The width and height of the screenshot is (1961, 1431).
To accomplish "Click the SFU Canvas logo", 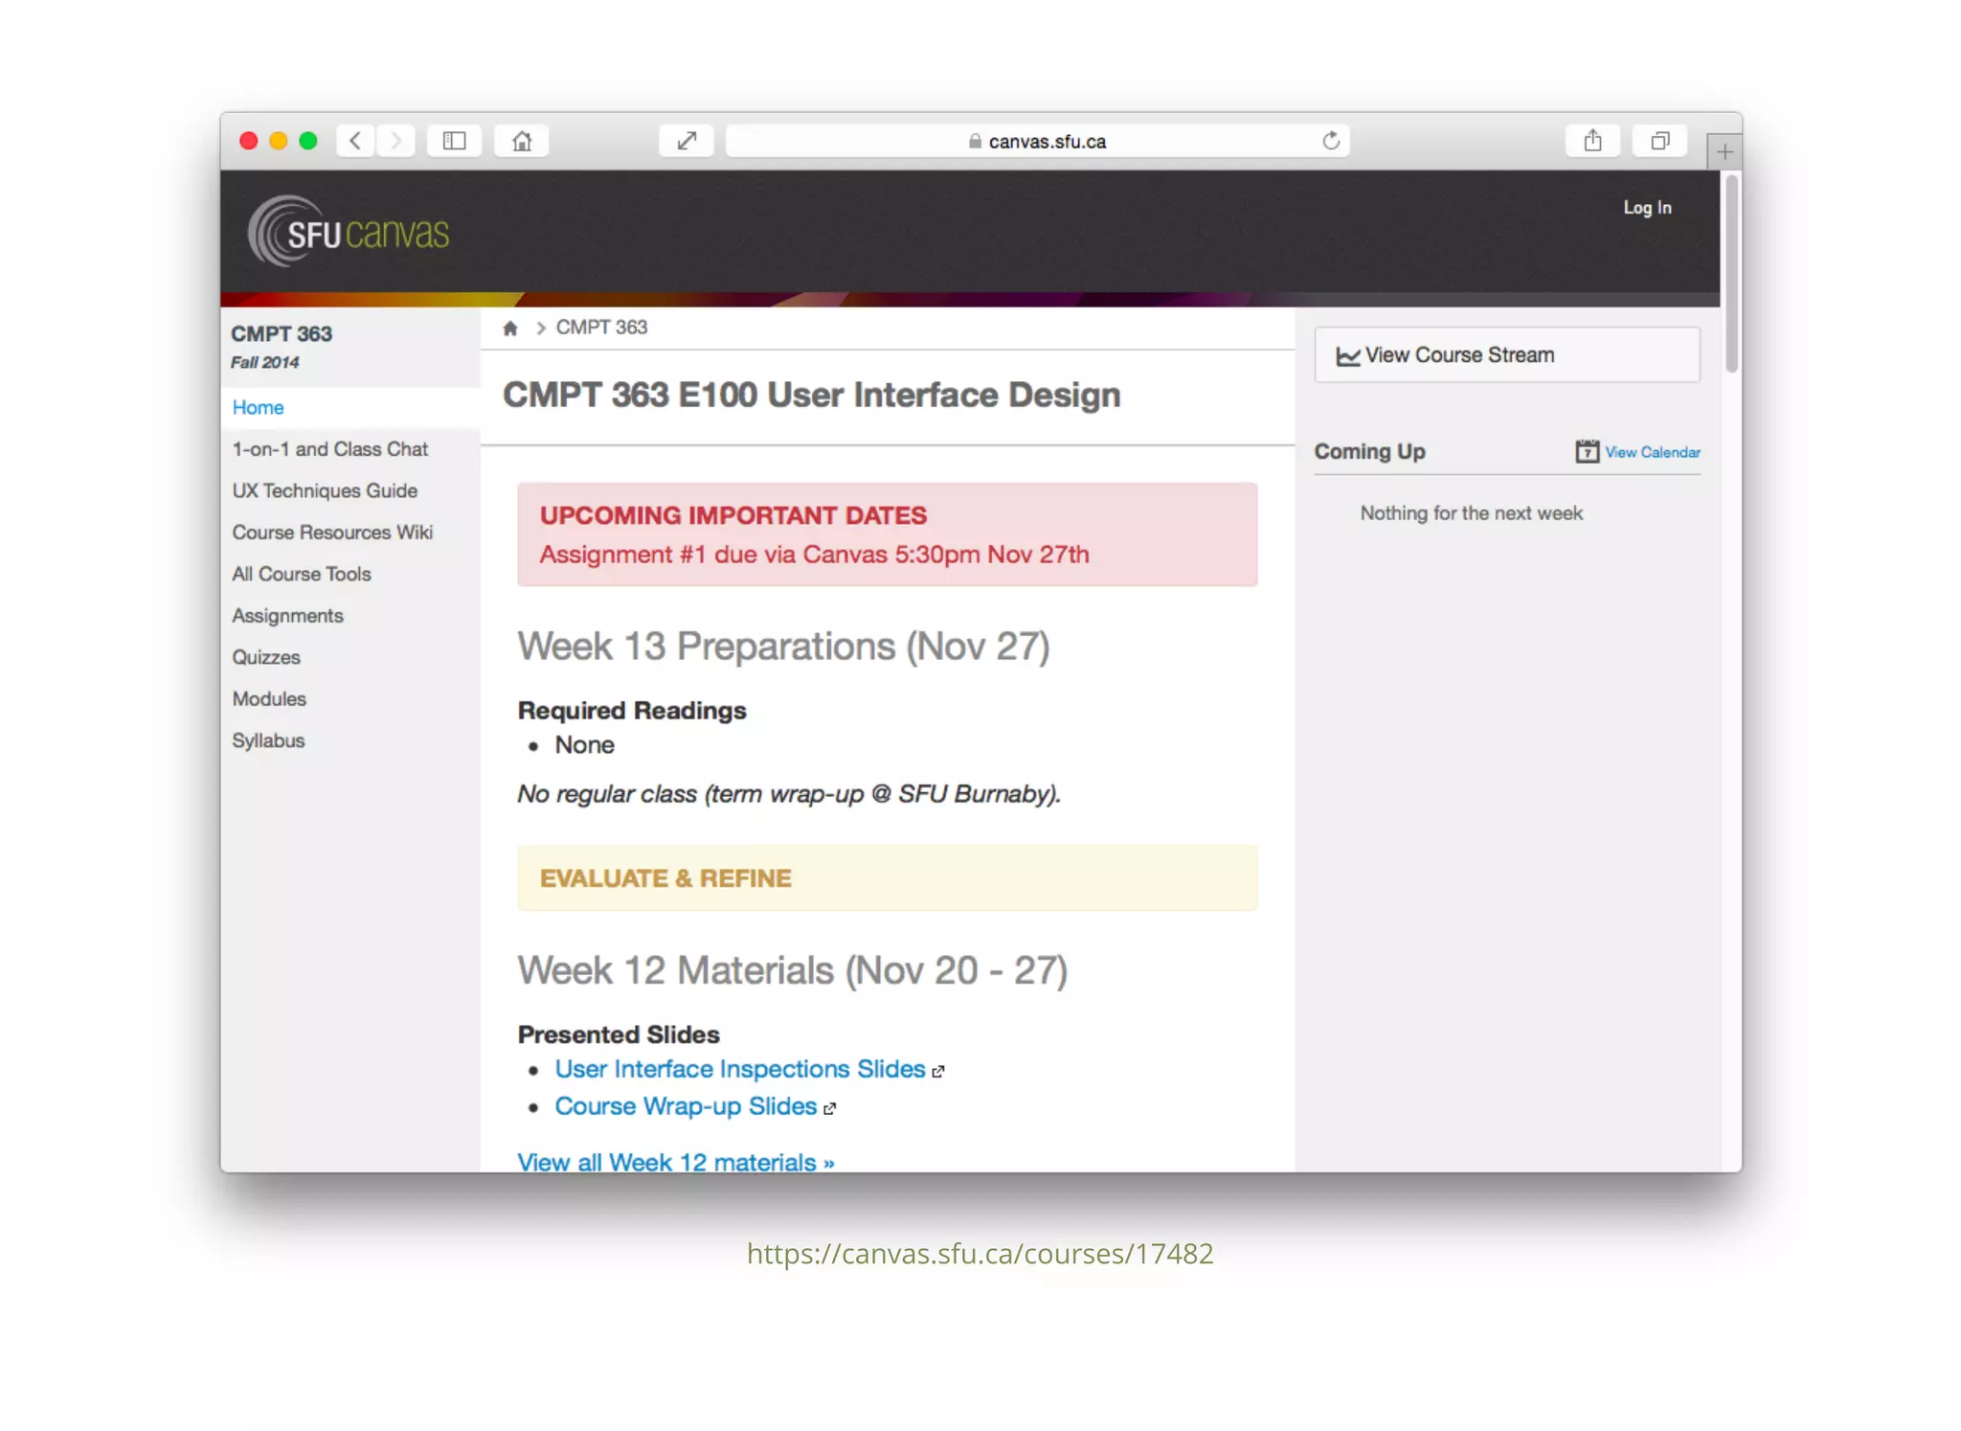I will [349, 232].
